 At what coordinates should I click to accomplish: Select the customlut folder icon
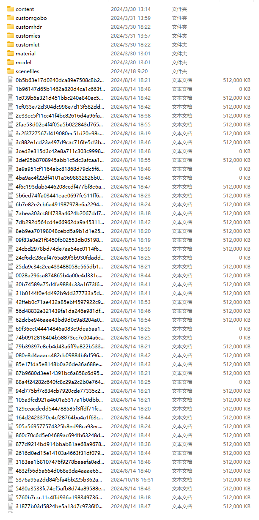click(x=11, y=44)
